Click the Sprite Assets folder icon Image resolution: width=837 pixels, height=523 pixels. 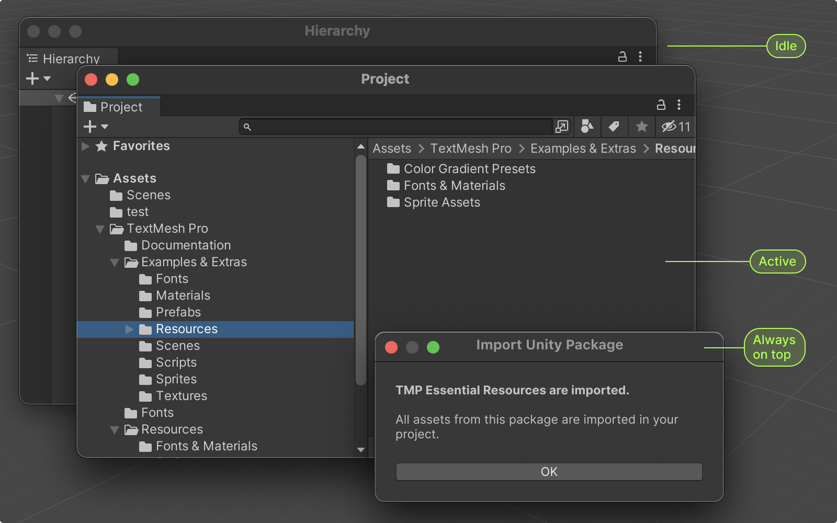point(393,202)
